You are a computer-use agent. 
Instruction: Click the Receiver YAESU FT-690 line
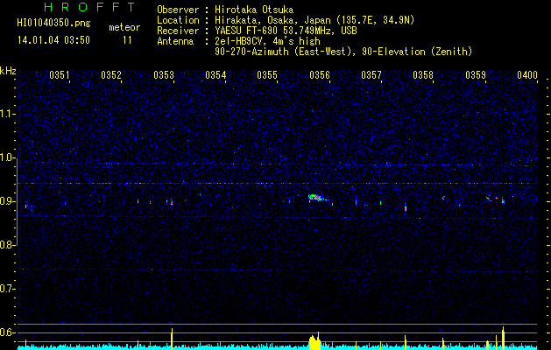point(257,31)
